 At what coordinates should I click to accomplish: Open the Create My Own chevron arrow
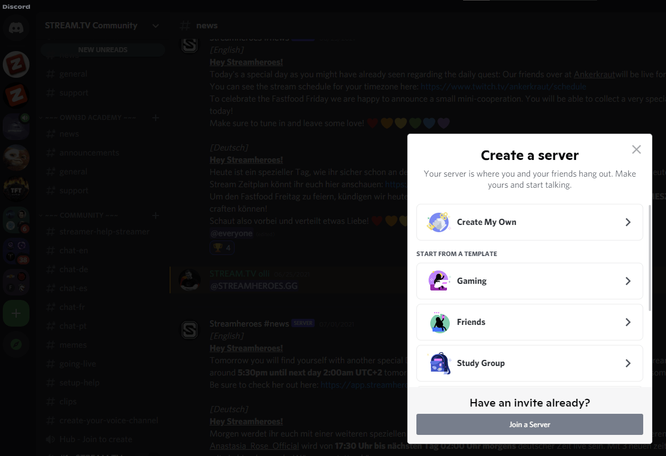(628, 222)
